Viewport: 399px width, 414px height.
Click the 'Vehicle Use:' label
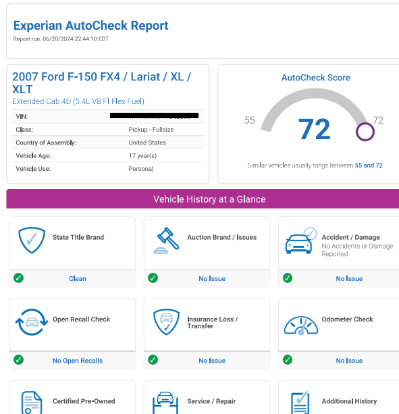(33, 169)
